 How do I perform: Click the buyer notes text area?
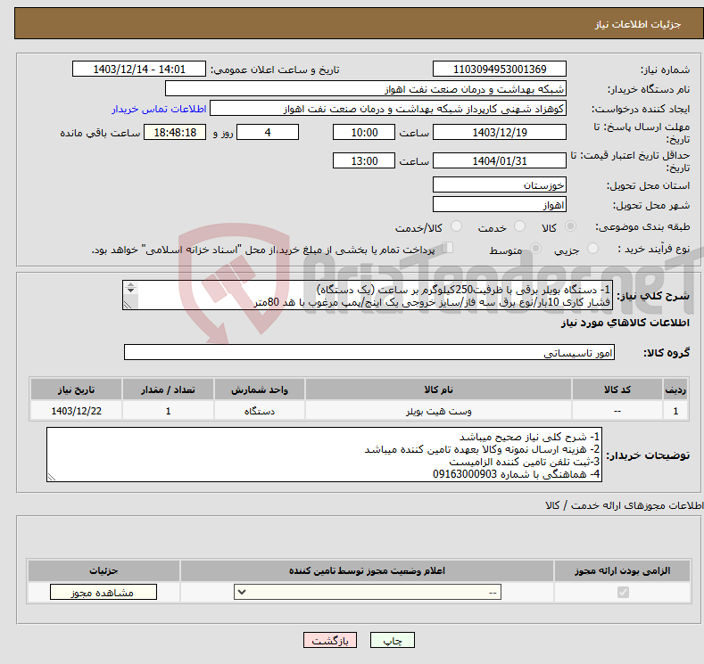click(324, 455)
